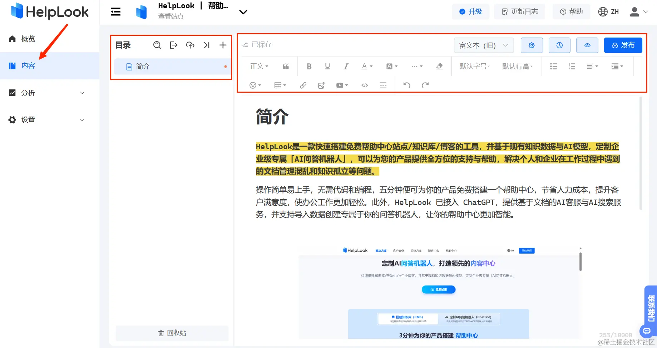
Task: Click the export icon in the 目录 header
Action: 174,45
